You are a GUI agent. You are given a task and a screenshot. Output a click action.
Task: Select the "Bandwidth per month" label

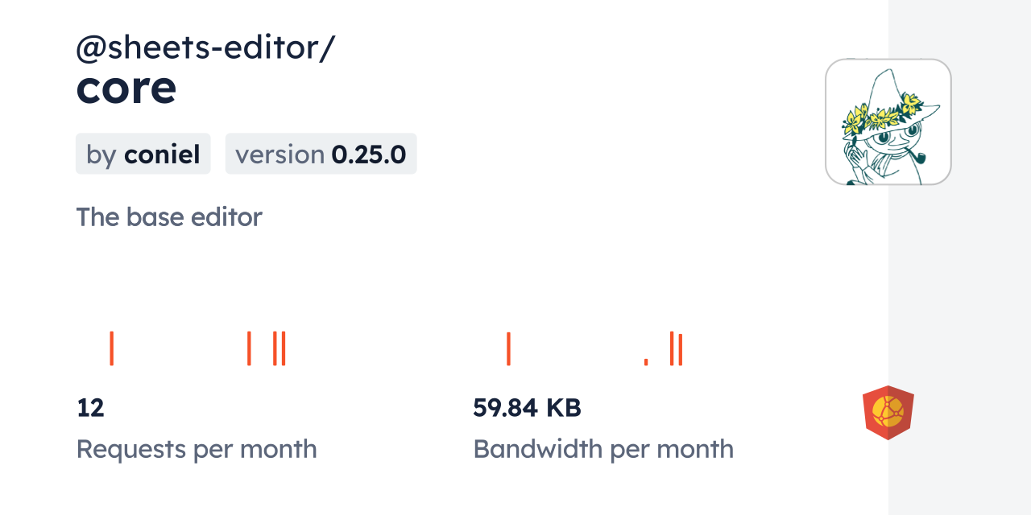pos(603,449)
